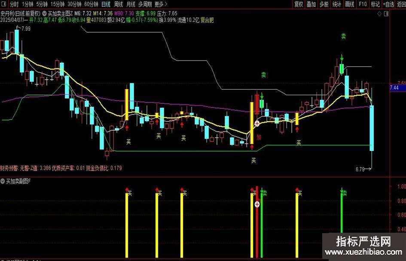Select the 1分钟 period tab
406x261 pixels.
pyautogui.click(x=27, y=4)
